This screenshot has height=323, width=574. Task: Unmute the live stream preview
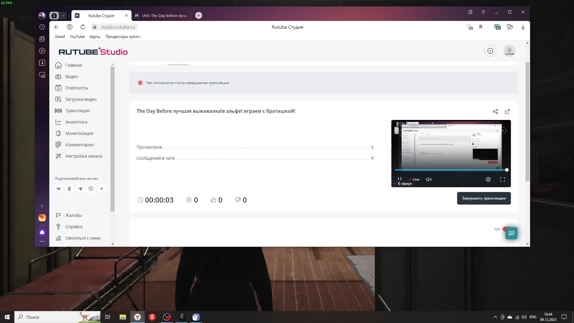point(429,179)
